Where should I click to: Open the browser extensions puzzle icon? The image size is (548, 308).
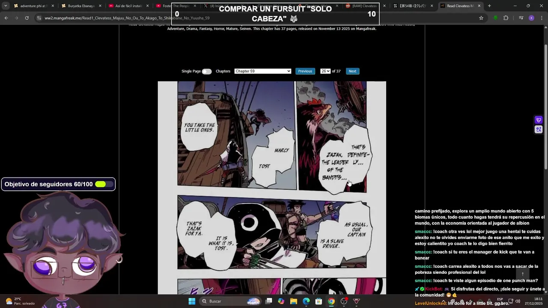click(x=506, y=18)
